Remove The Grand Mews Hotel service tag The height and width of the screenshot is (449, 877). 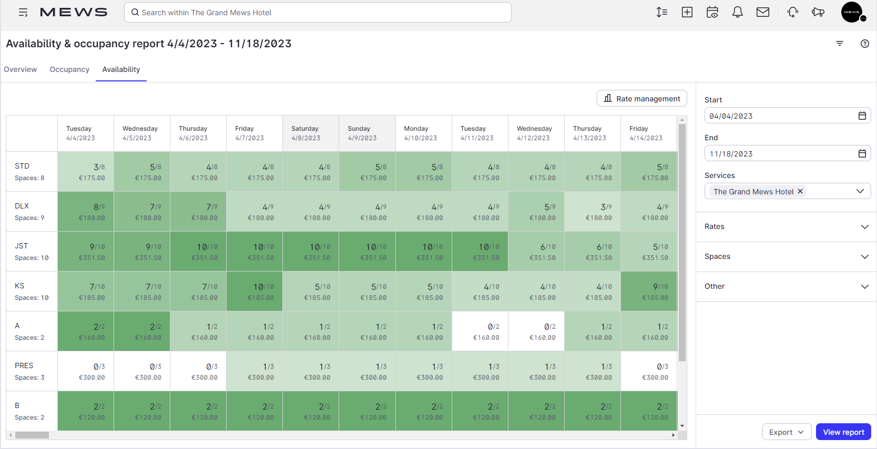pyautogui.click(x=800, y=191)
